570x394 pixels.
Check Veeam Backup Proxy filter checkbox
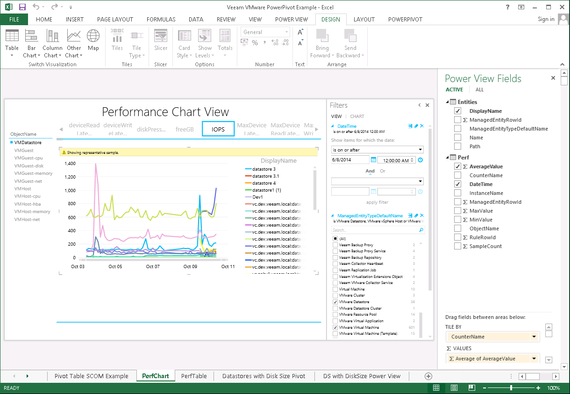(335, 245)
